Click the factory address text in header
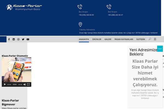 coord(118,33)
